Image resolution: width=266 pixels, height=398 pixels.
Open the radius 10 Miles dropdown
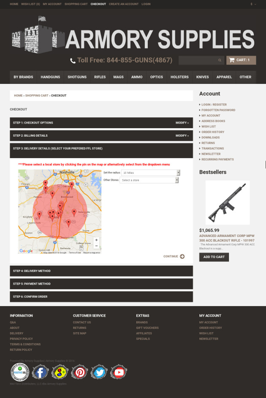(x=150, y=173)
